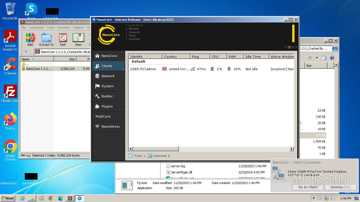Sort clients by RAM column
360x202 pixels.
pyautogui.click(x=235, y=56)
